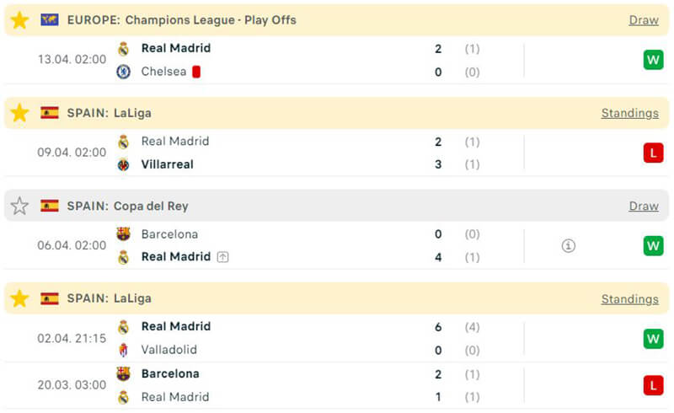Open the Champions League Draw link
The width and height of the screenshot is (674, 413).
(643, 20)
